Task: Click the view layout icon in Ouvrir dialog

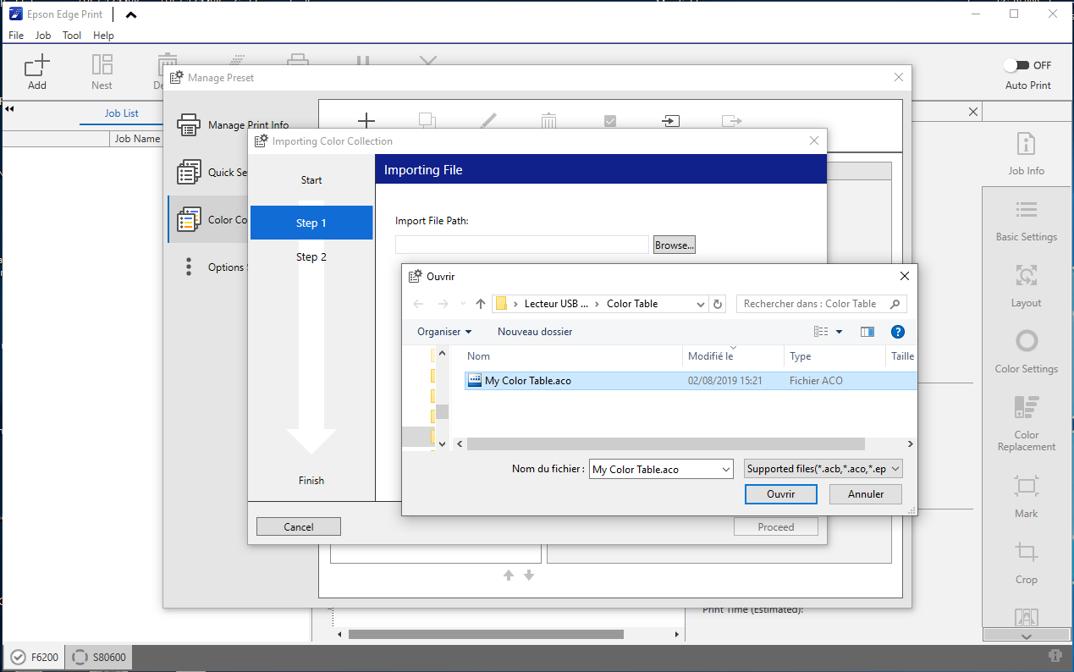Action: tap(821, 332)
